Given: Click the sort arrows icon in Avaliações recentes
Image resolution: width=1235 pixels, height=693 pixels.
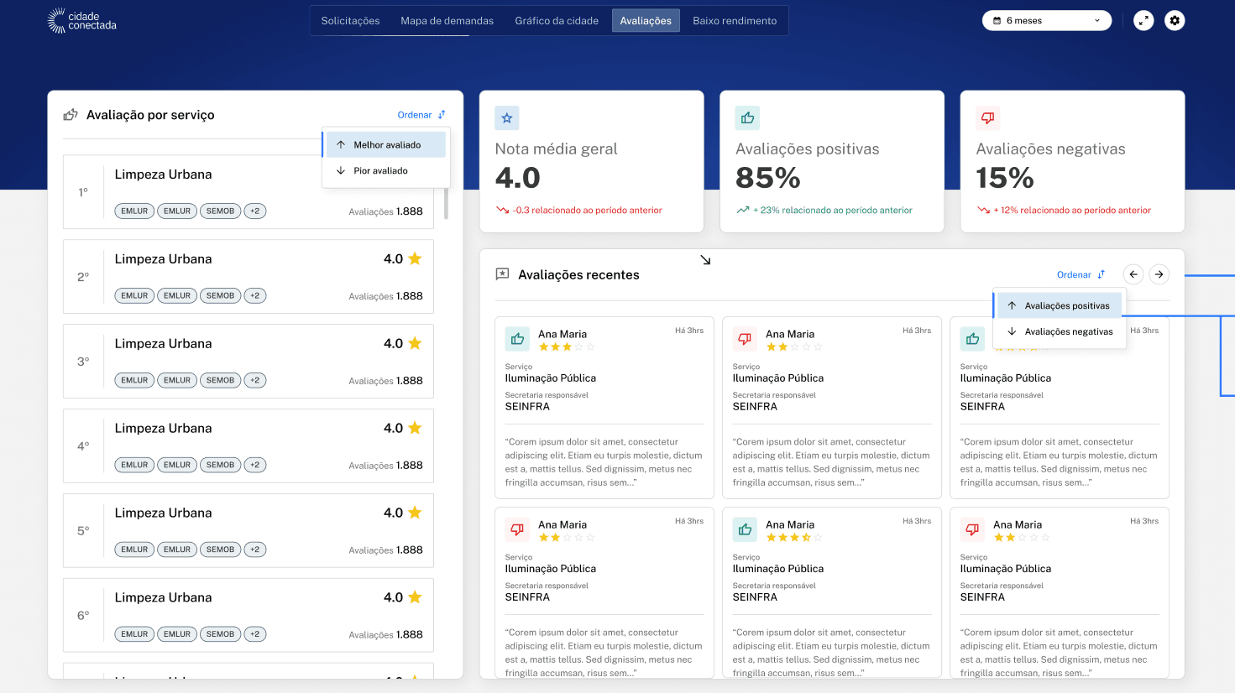Looking at the screenshot, I should point(1102,274).
